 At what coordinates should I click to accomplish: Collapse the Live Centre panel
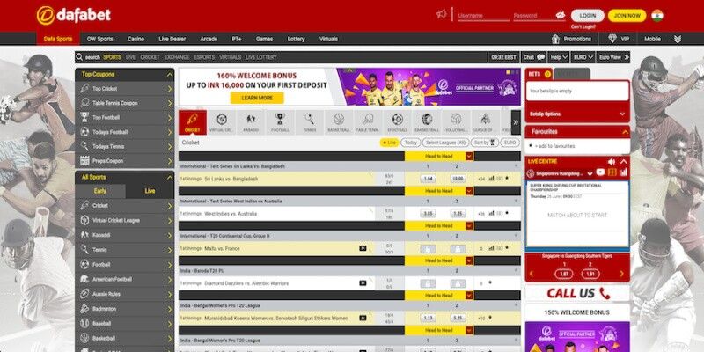(x=624, y=162)
